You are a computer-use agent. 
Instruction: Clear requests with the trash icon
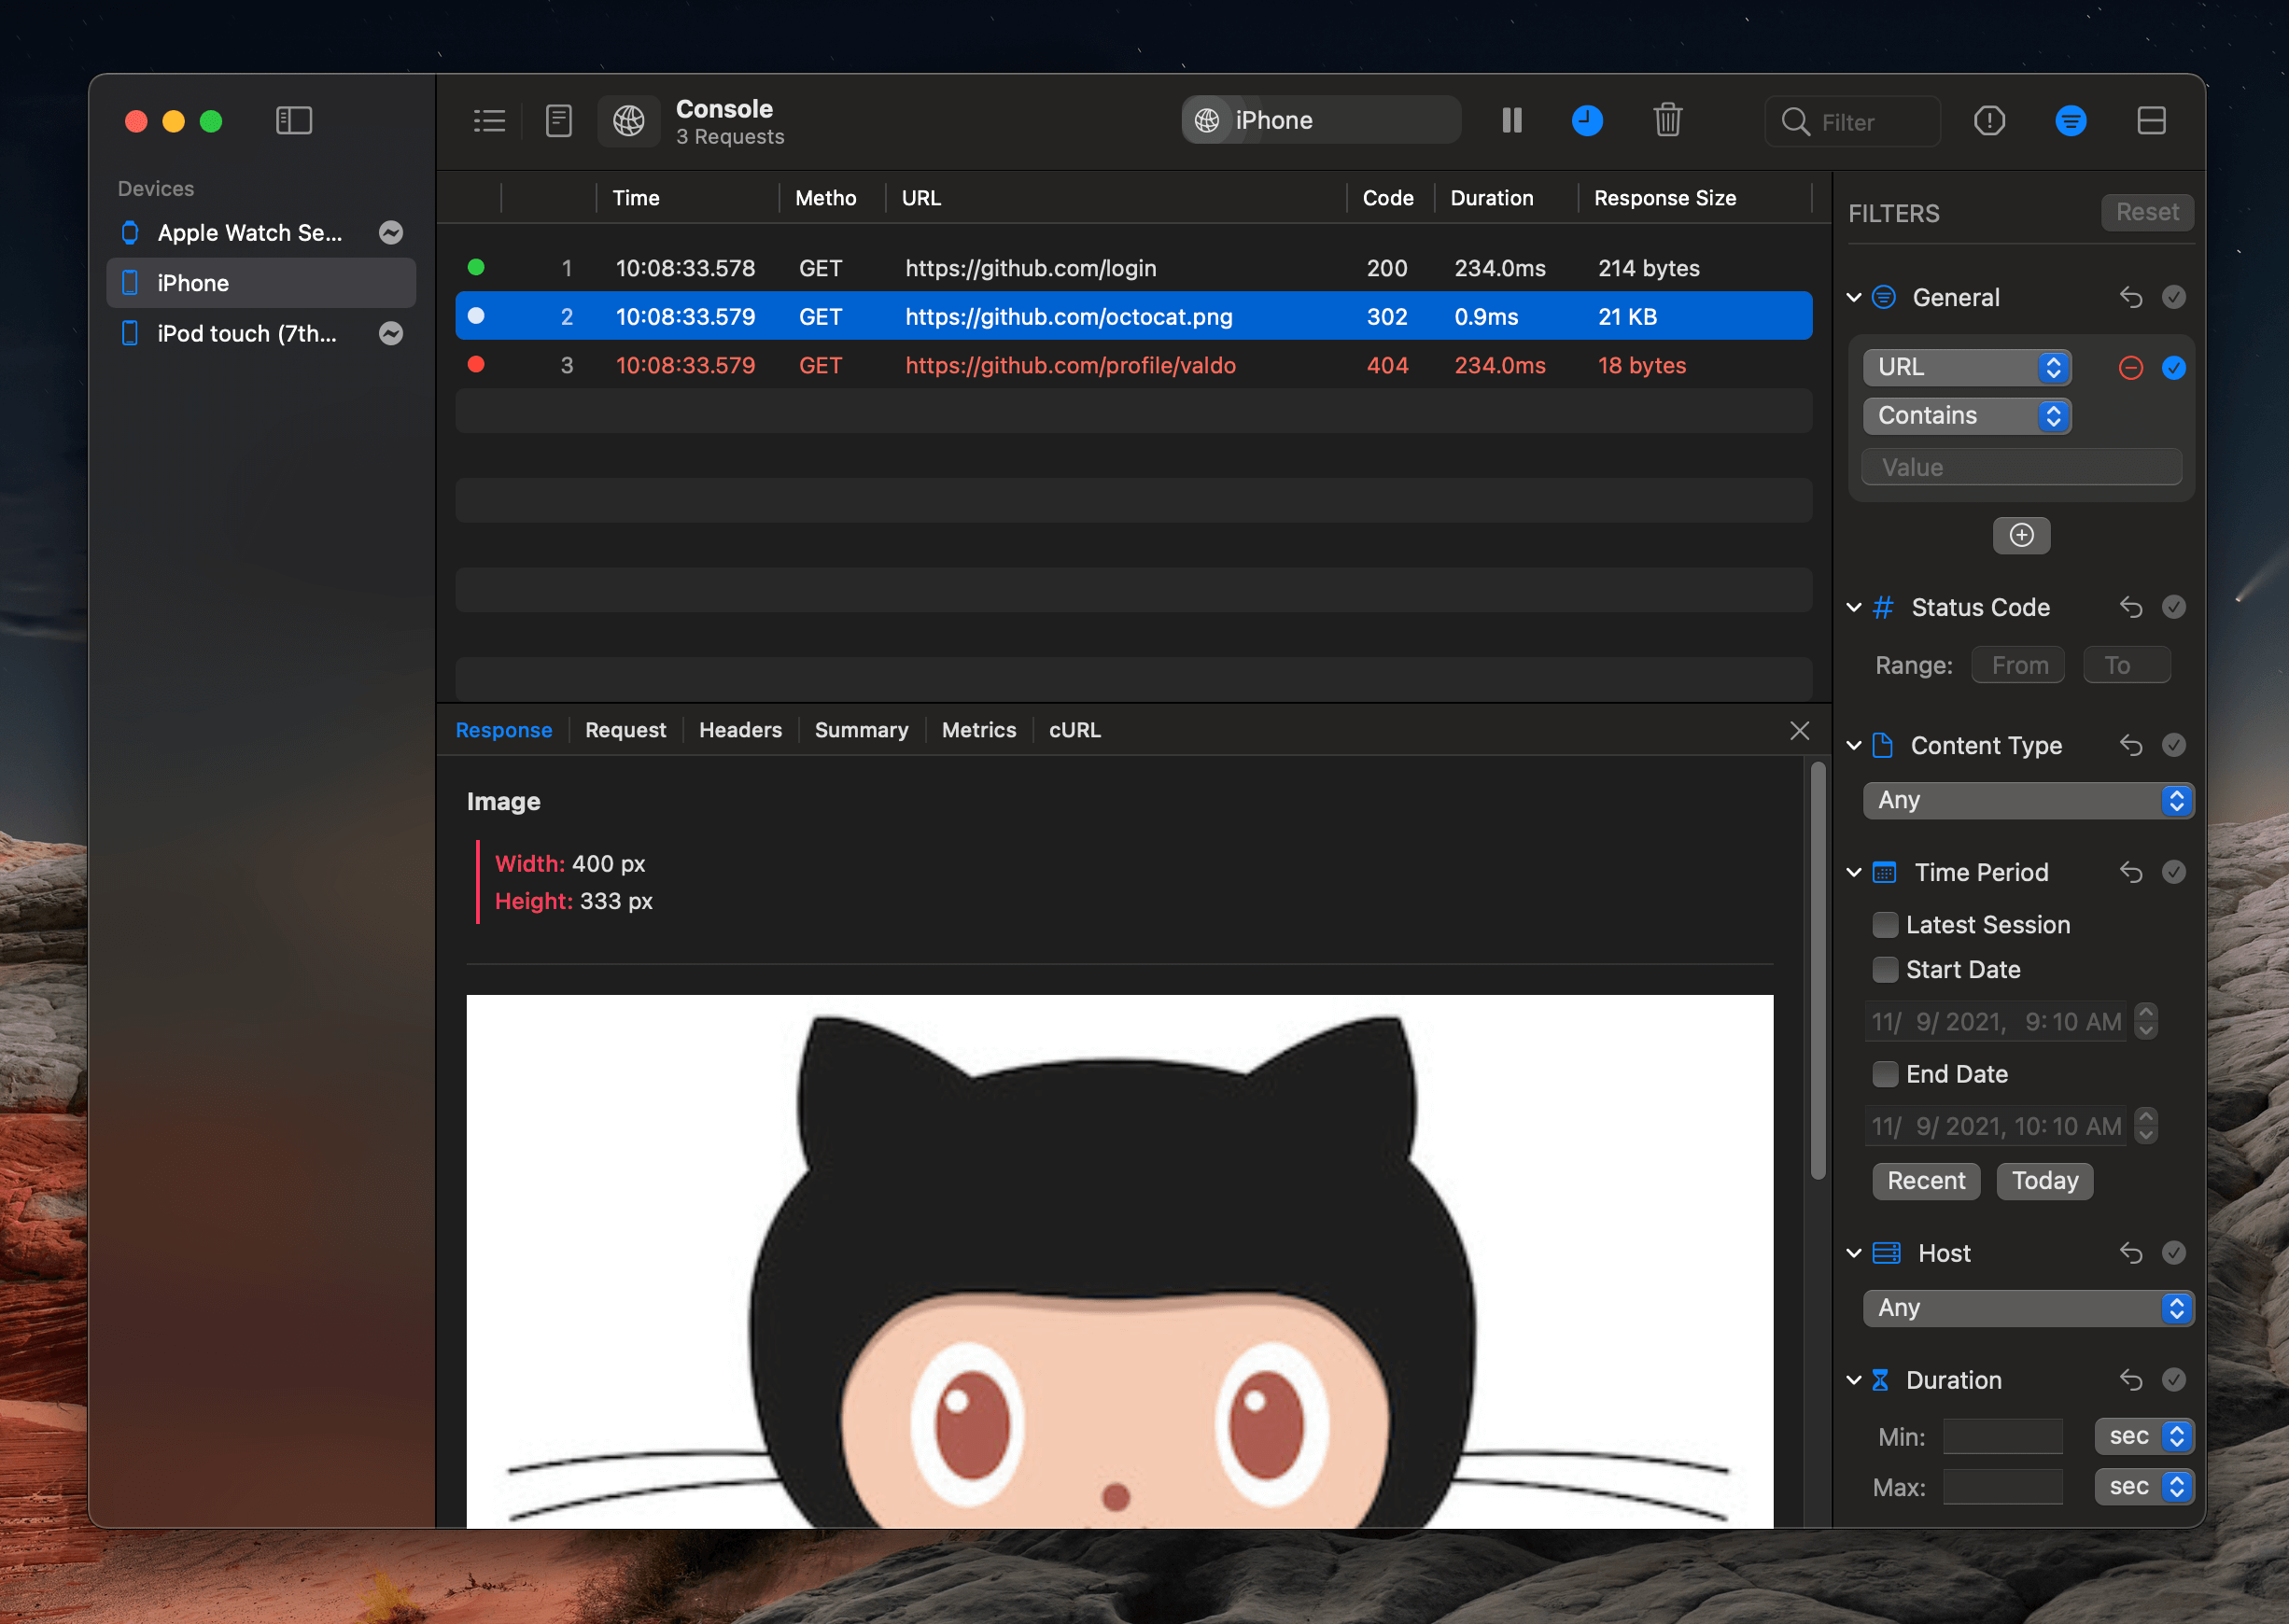tap(1668, 121)
